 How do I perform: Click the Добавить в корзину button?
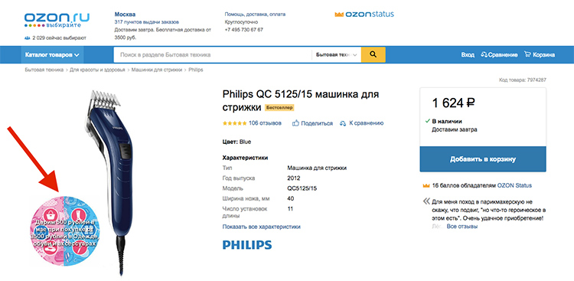[483, 159]
